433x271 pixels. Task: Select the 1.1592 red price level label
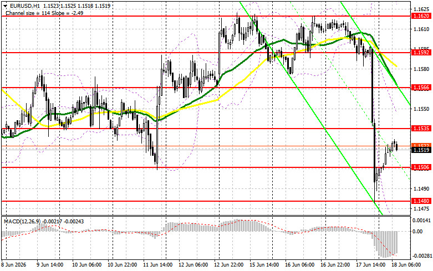click(x=421, y=53)
